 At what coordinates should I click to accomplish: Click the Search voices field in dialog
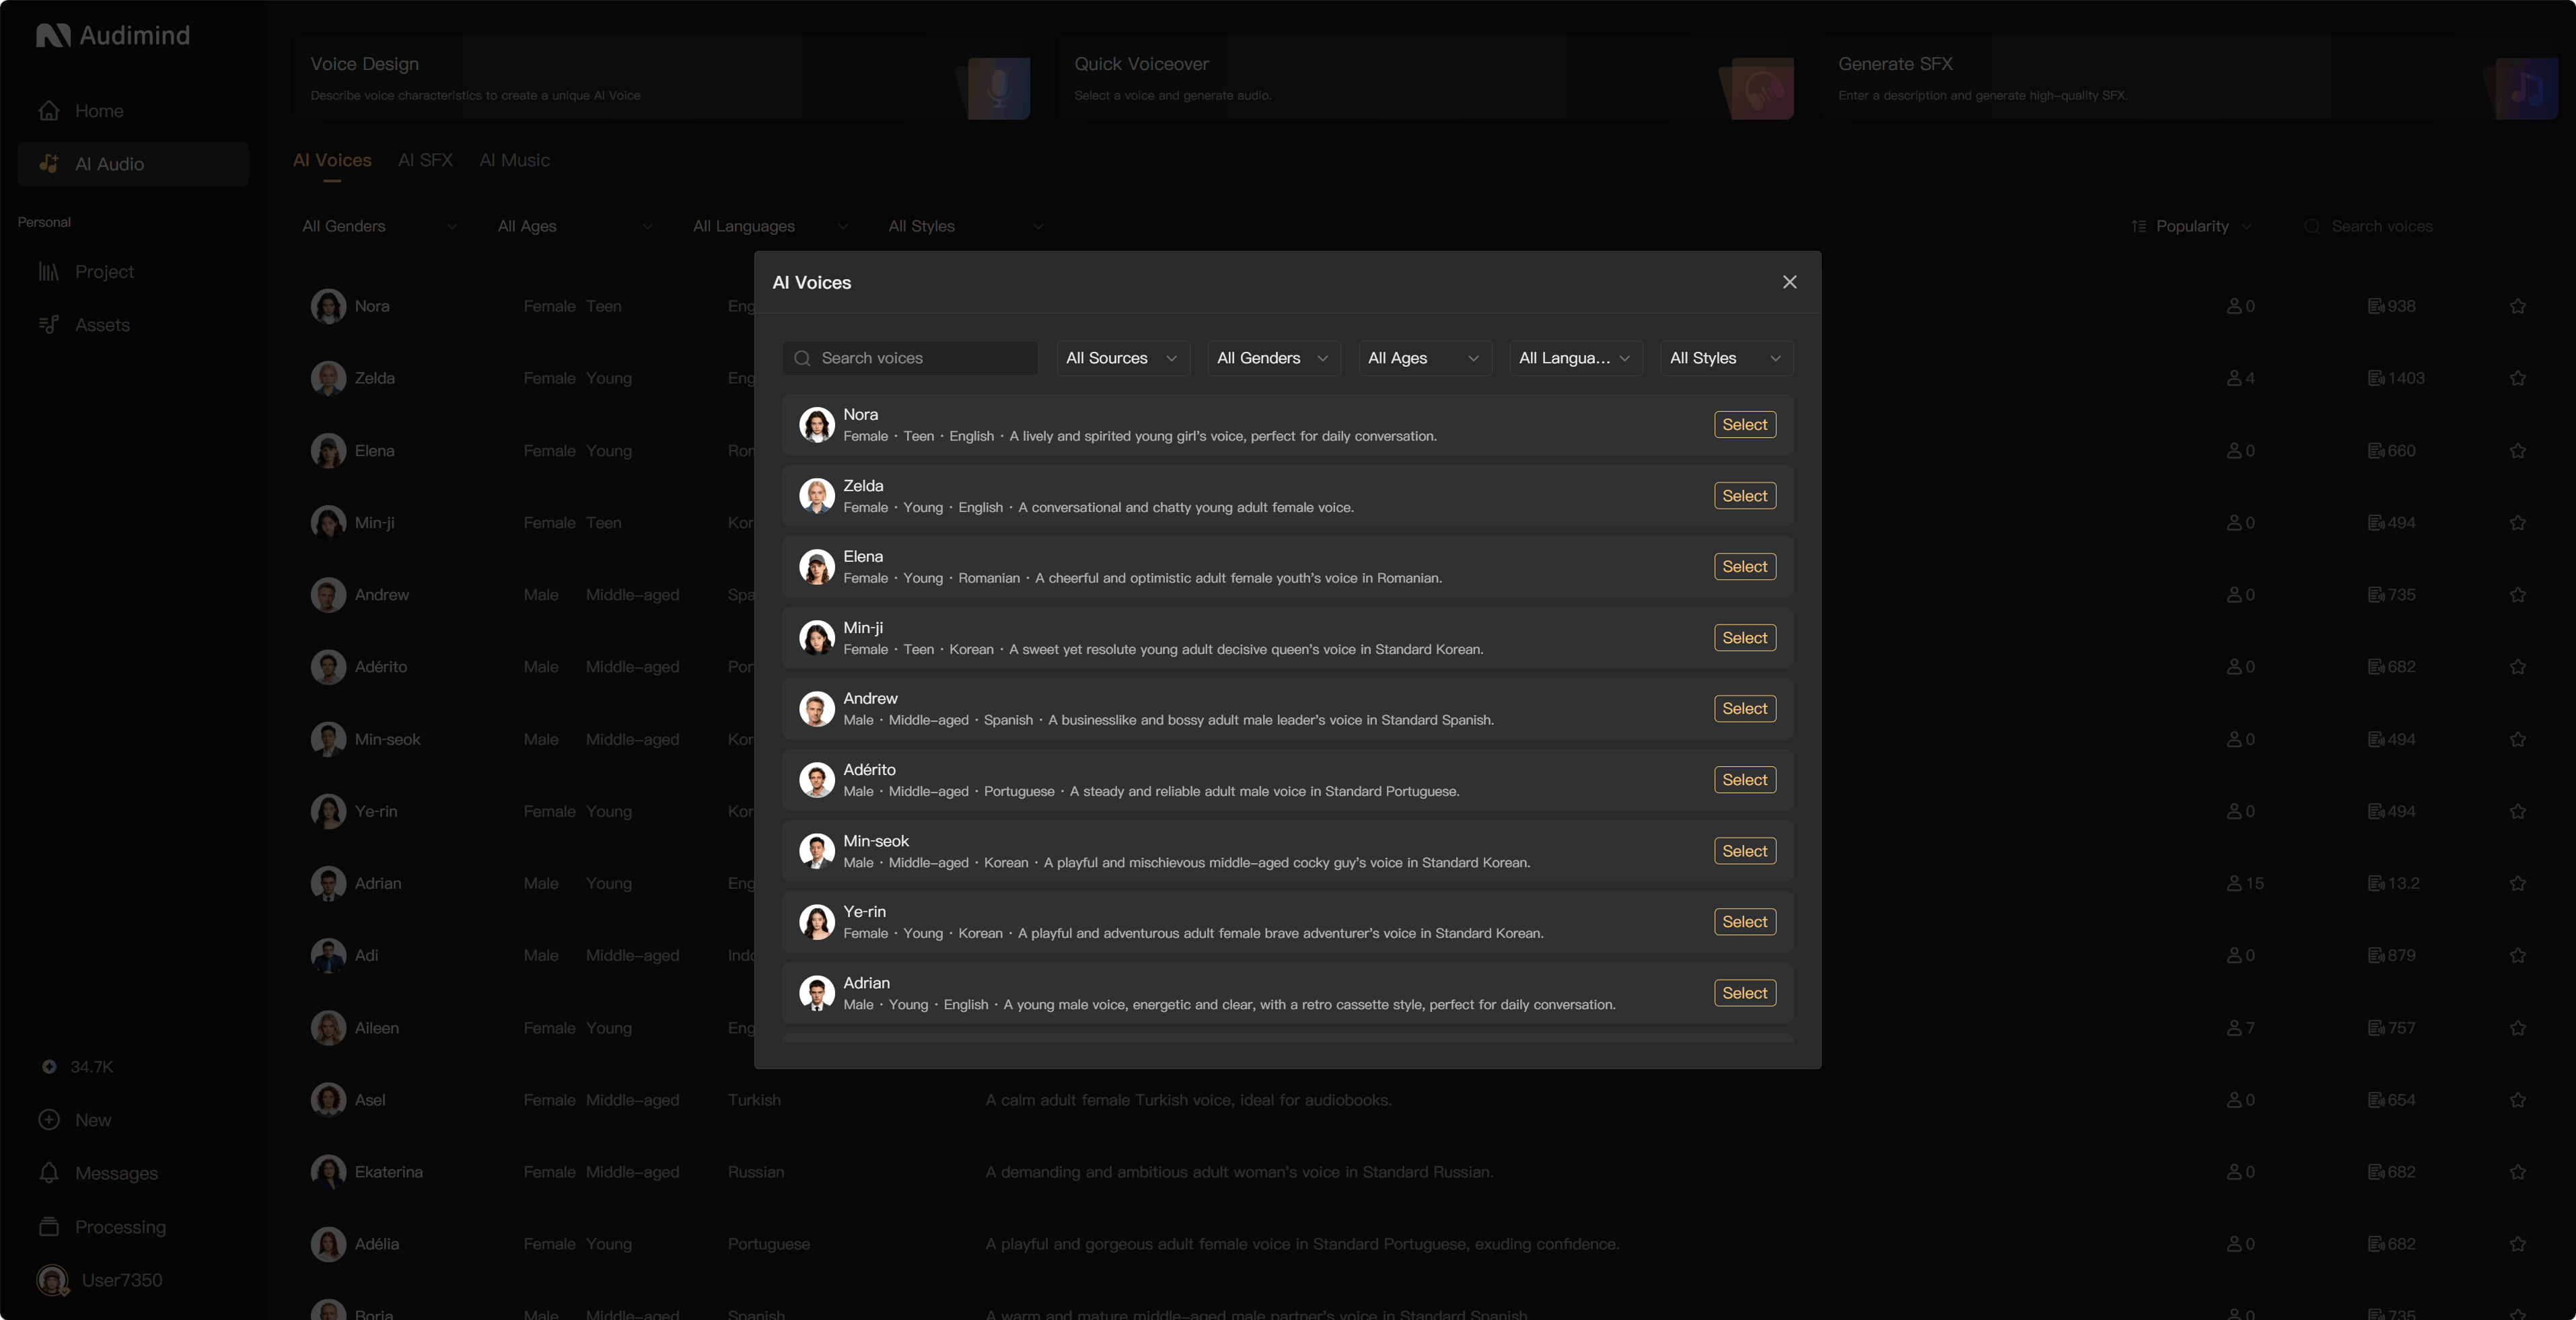coord(910,358)
